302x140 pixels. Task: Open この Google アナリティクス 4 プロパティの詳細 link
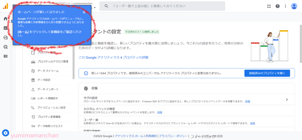(114, 57)
